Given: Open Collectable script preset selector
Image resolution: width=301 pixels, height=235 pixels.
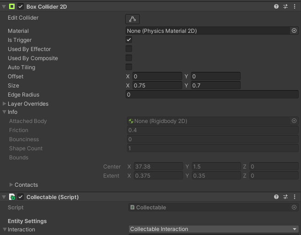Looking at the screenshot, I should 285,197.
